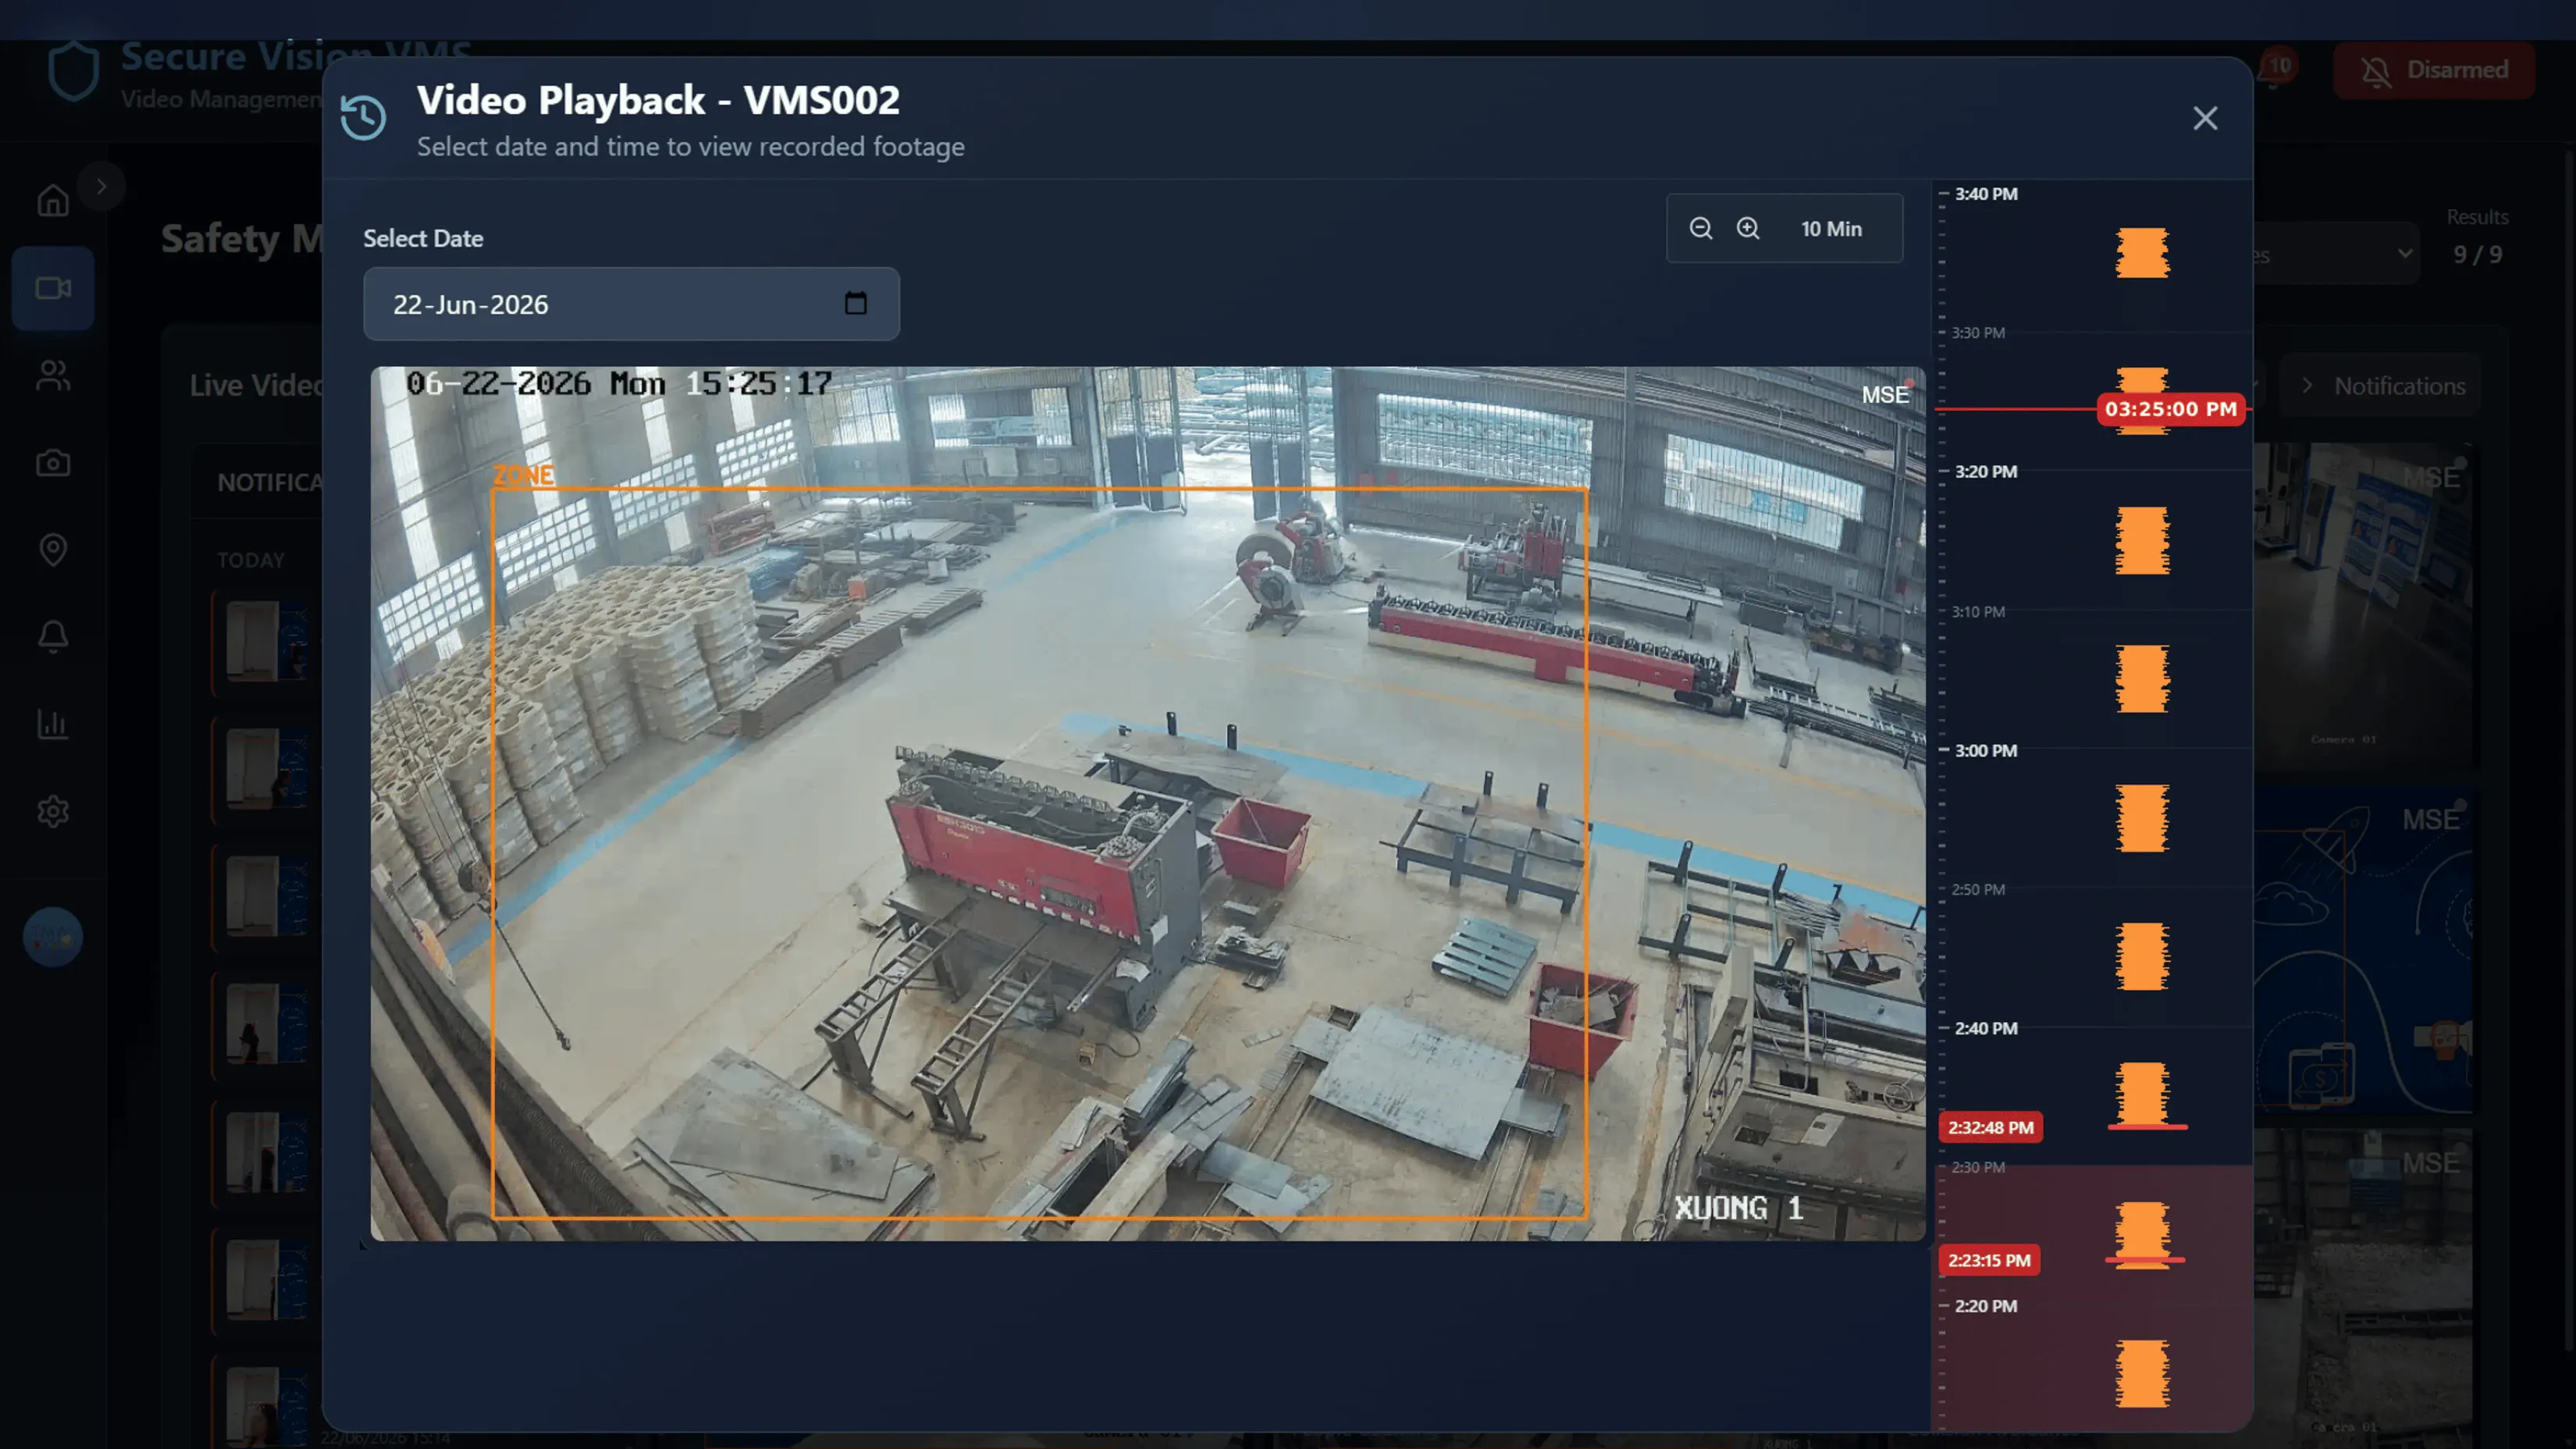This screenshot has width=2576, height=1449.
Task: Close the Video Playback dialog
Action: point(2204,118)
